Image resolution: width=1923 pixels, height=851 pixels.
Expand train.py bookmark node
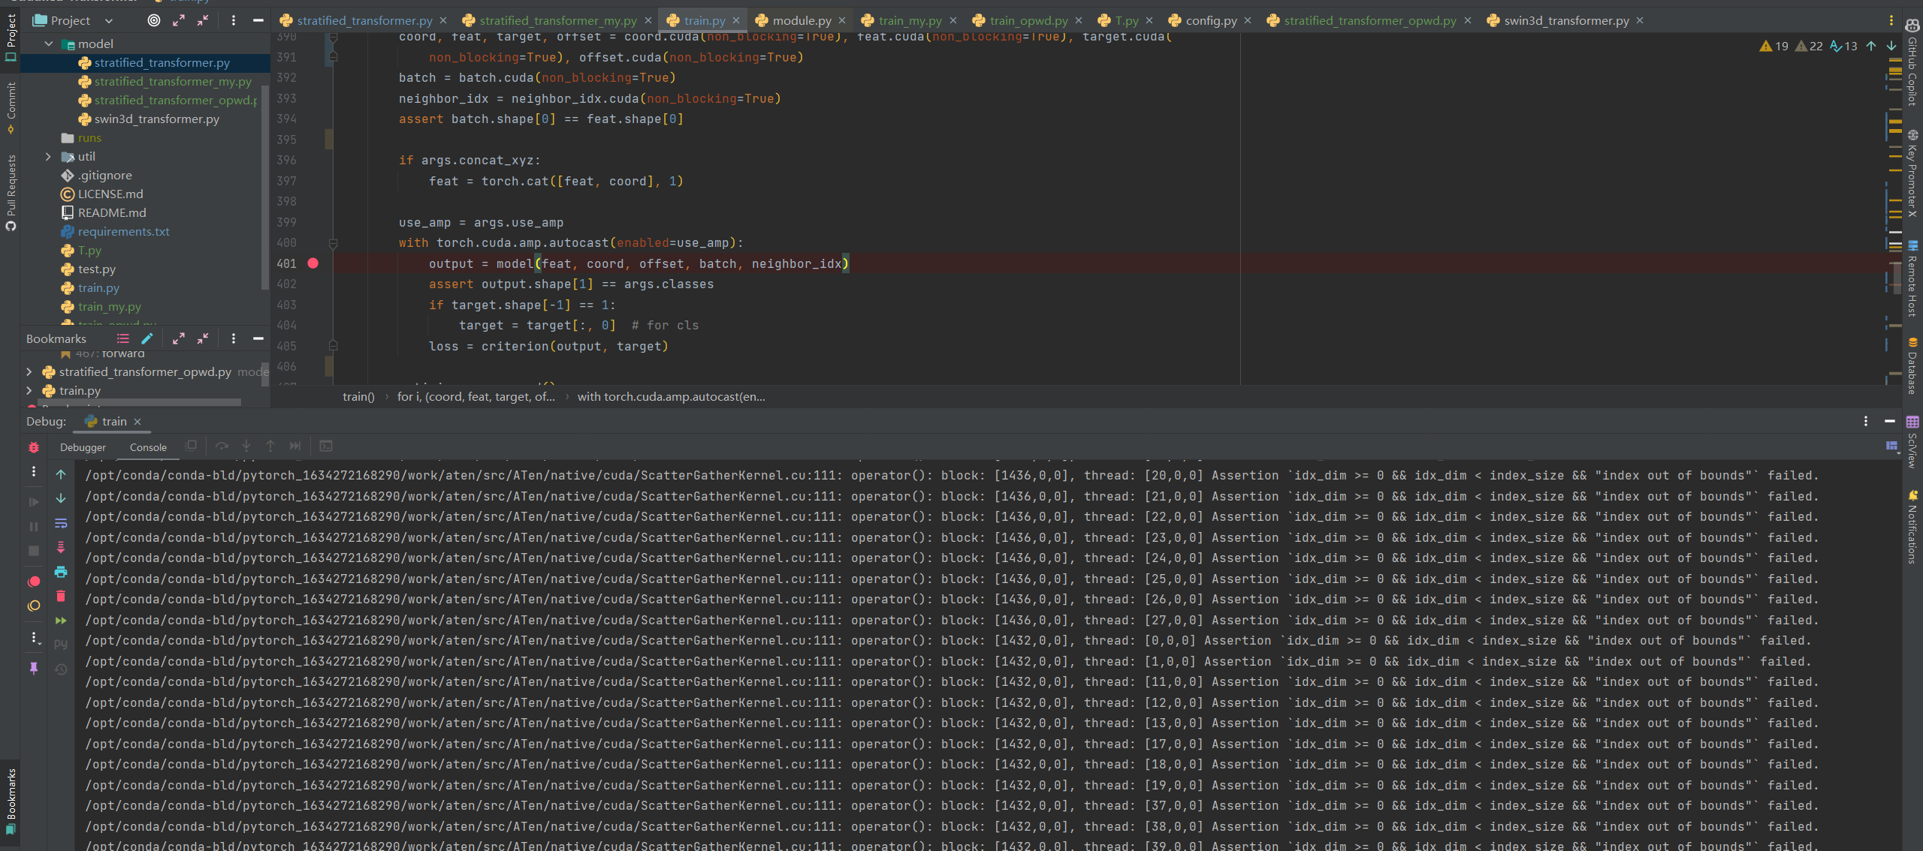pos(29,391)
